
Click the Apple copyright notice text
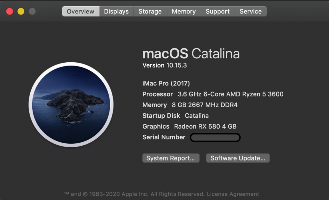click(x=134, y=194)
